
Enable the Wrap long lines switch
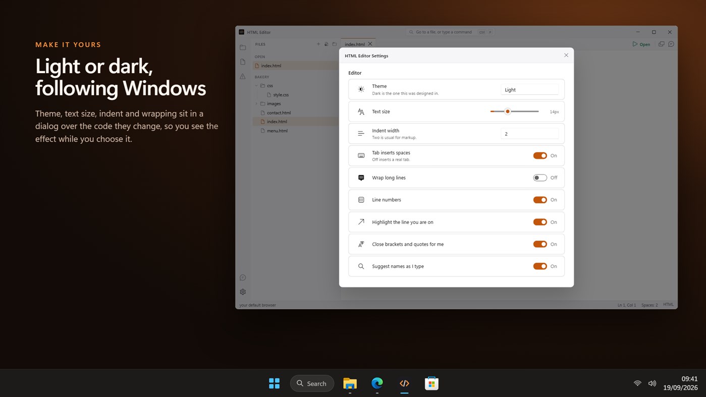pos(540,178)
